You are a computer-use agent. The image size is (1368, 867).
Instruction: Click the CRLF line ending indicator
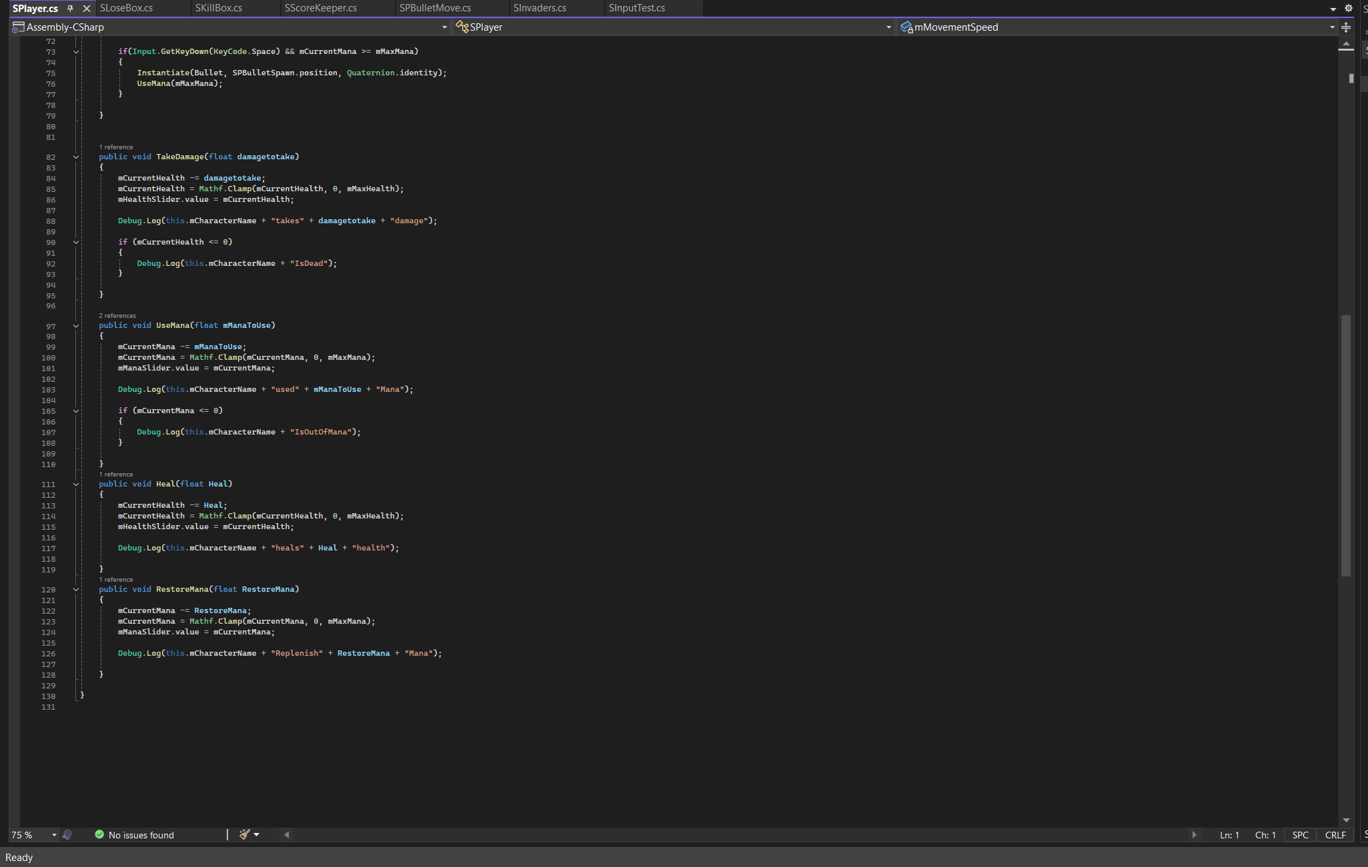[1335, 835]
